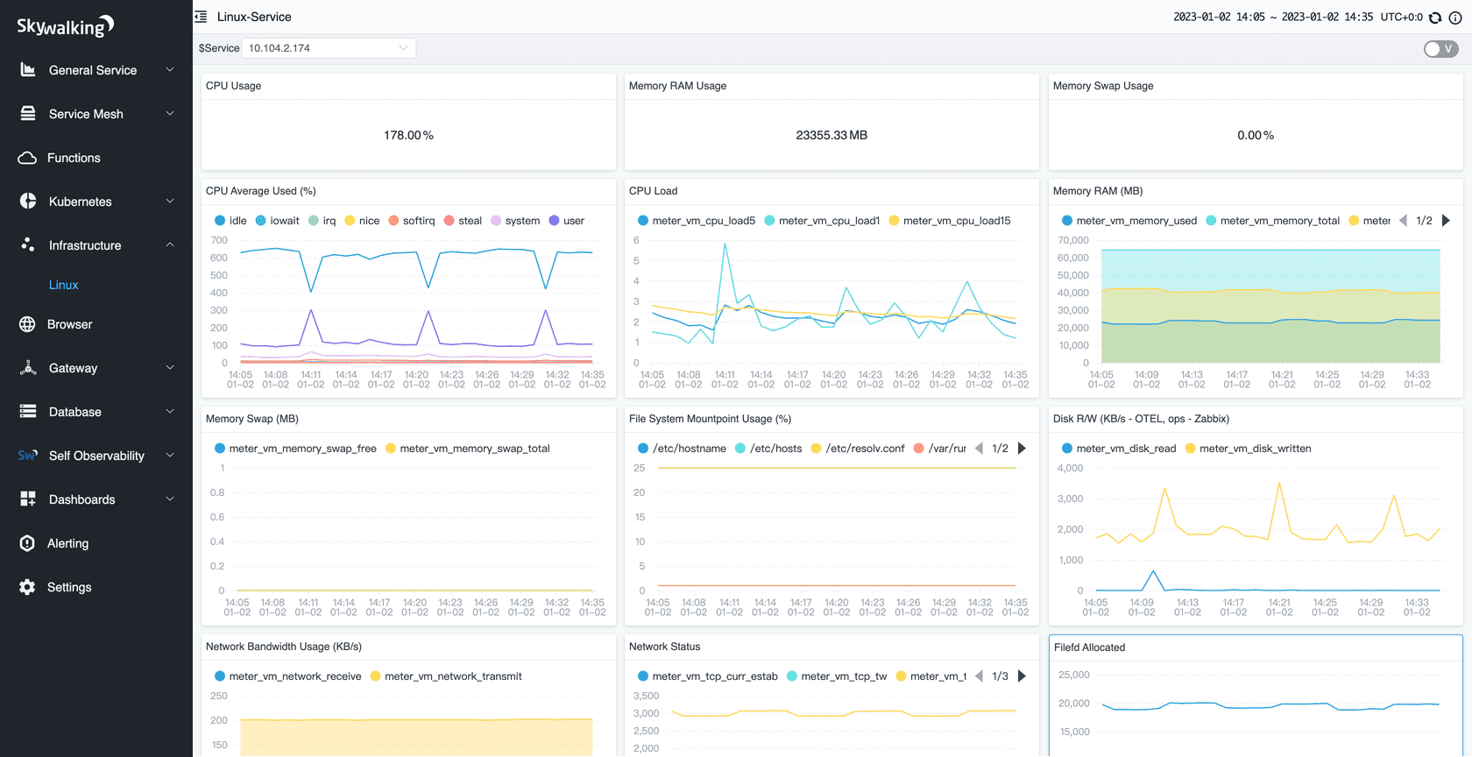Click the Functions cloud icon in sidebar
The image size is (1472, 757).
pos(27,158)
